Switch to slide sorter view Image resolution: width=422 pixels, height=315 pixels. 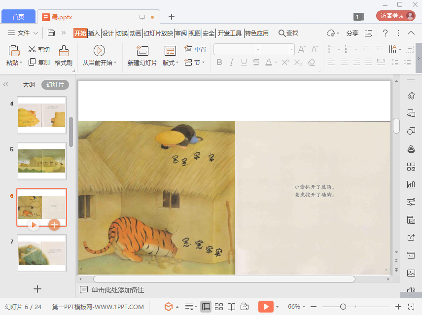tap(219, 307)
